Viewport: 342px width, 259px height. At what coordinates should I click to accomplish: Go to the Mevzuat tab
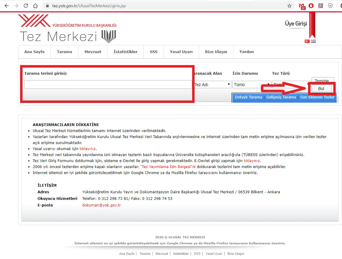click(93, 52)
